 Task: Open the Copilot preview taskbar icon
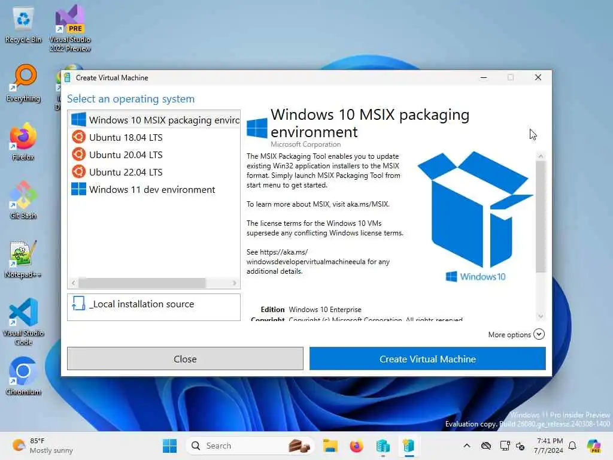594,446
